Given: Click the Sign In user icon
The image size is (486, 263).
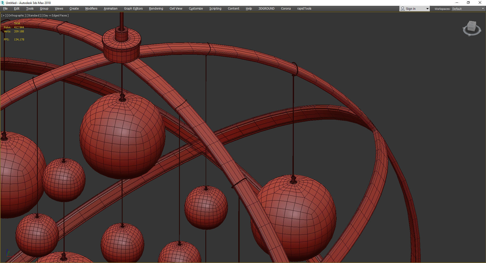Looking at the screenshot, I should [403, 9].
